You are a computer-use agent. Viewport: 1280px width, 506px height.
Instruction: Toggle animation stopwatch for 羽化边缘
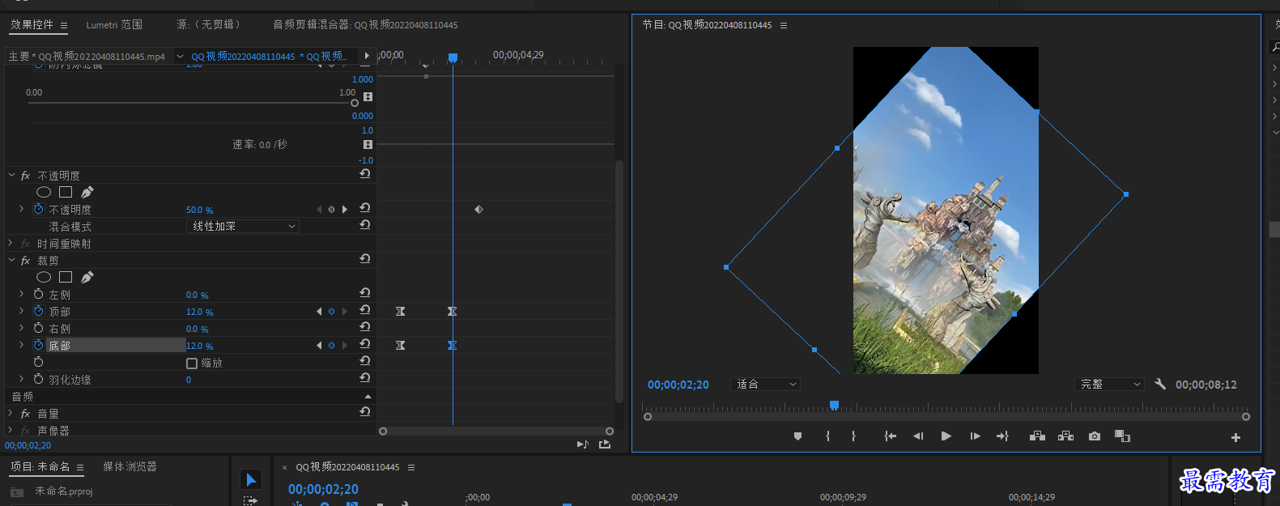click(x=39, y=379)
